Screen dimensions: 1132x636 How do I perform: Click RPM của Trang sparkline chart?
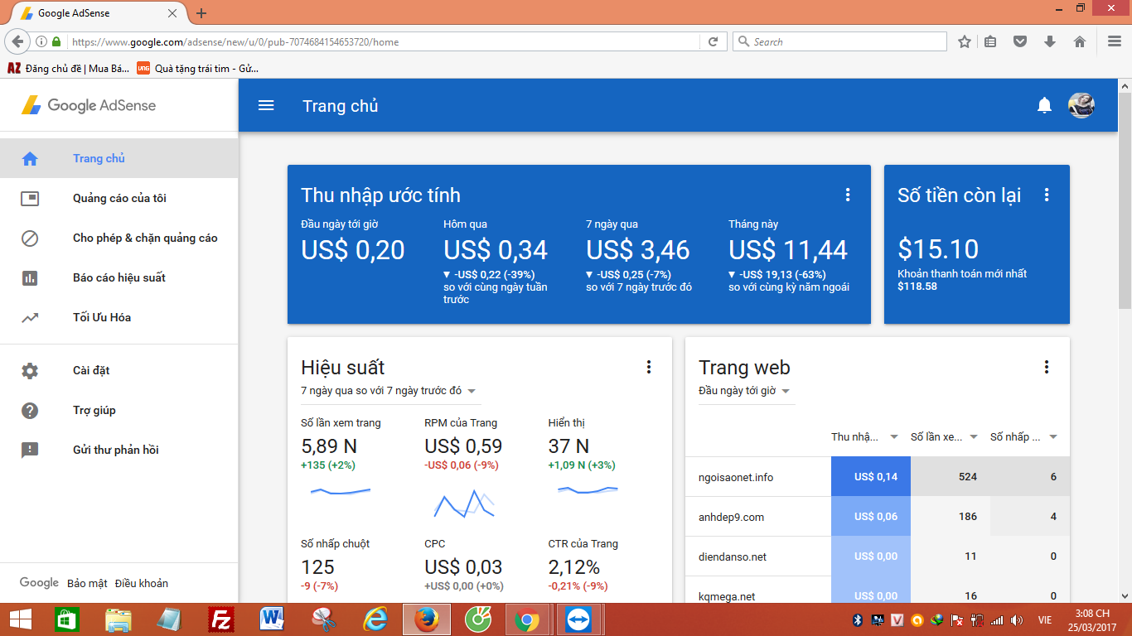(x=463, y=503)
